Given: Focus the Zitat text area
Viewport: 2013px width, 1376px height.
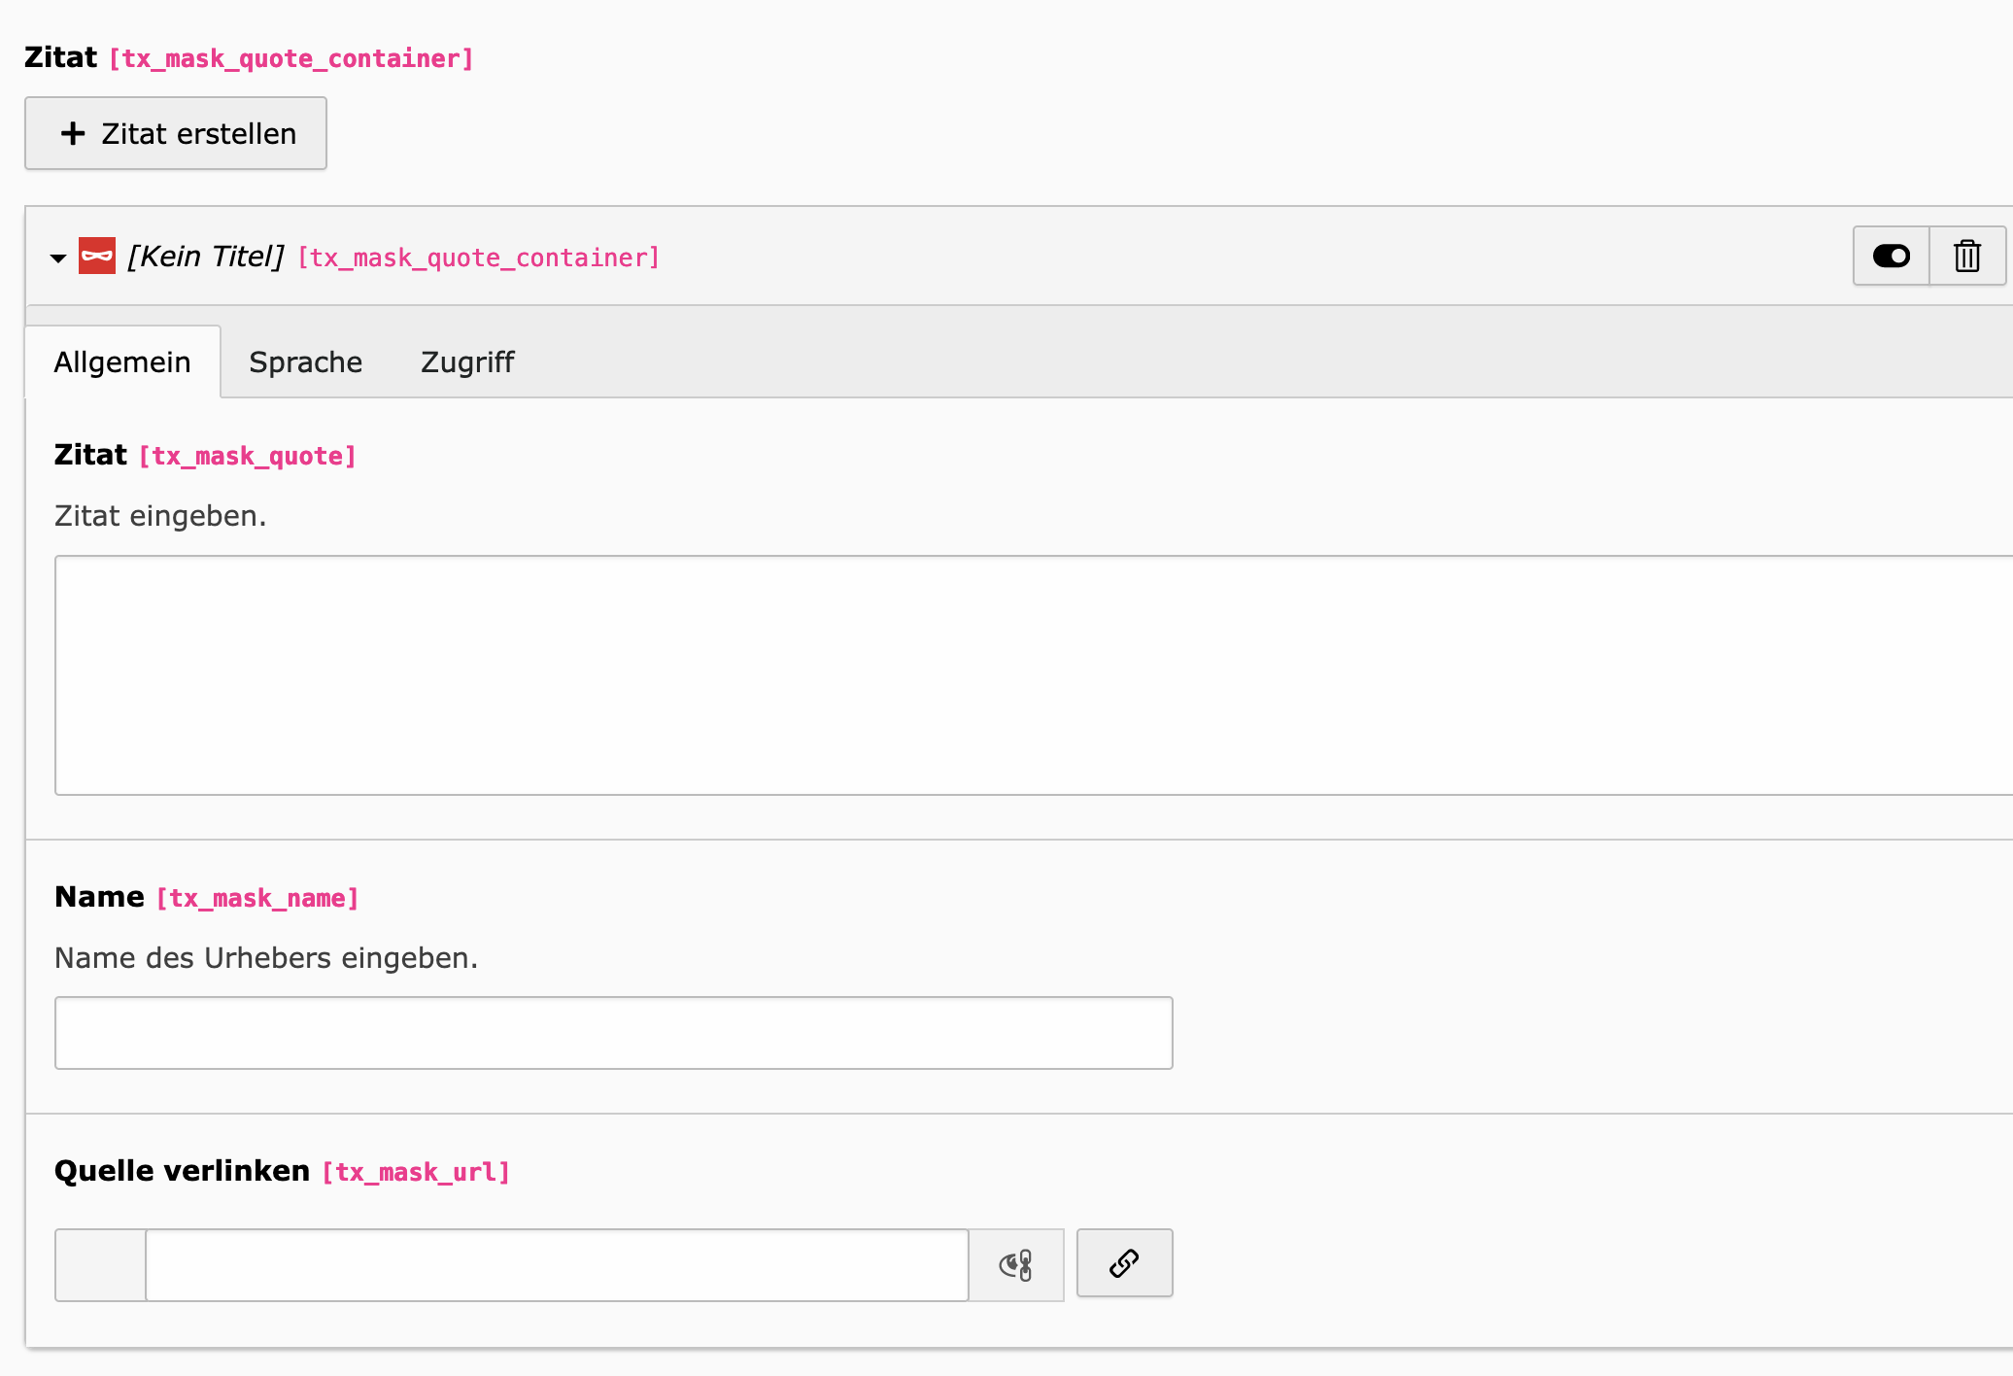Looking at the screenshot, I should pyautogui.click(x=1030, y=675).
